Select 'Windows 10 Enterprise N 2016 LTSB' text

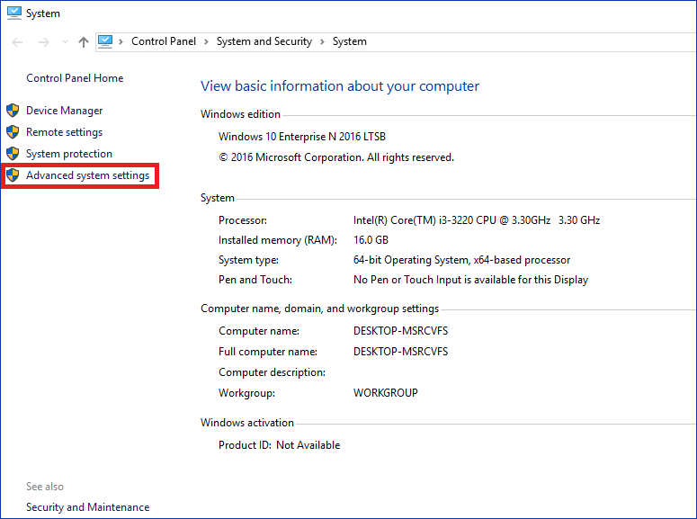tap(302, 137)
